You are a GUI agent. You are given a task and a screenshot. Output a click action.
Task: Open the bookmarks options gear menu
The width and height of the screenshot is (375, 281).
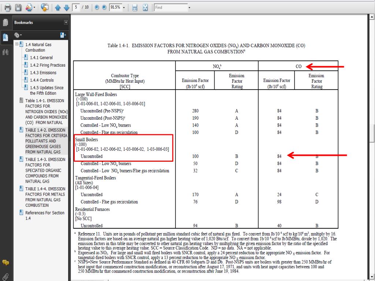pyautogui.click(x=18, y=35)
